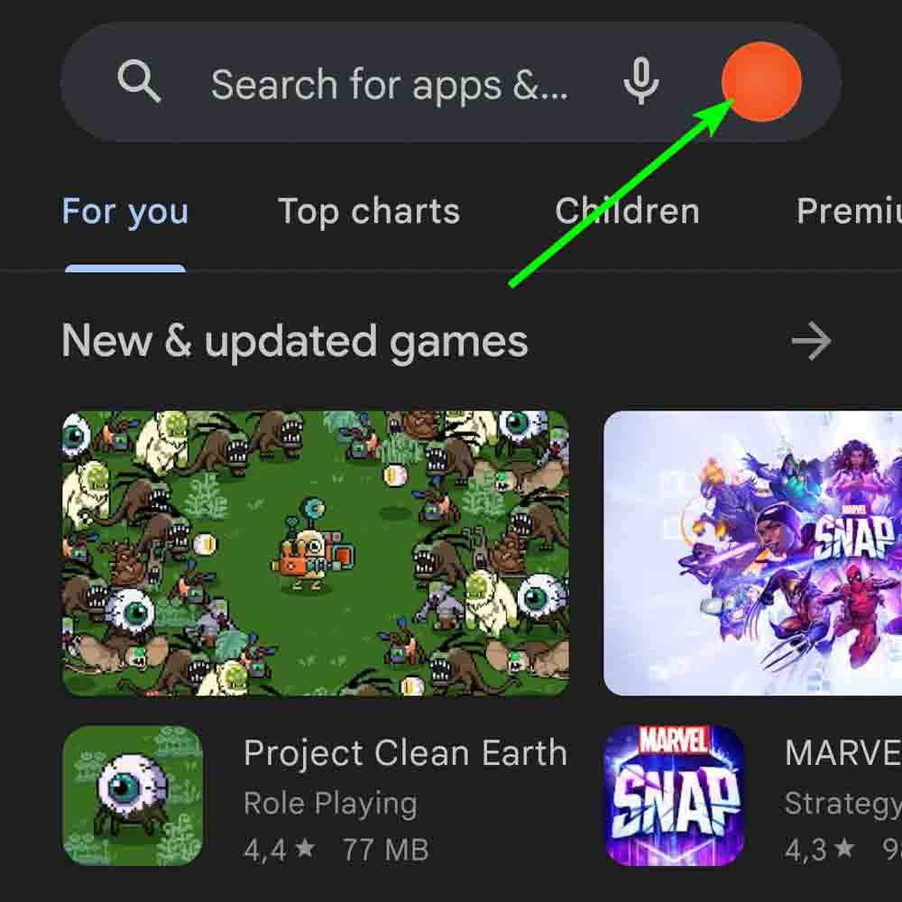
Task: Tap the MARVEL SNAP game title
Action: coord(842,753)
